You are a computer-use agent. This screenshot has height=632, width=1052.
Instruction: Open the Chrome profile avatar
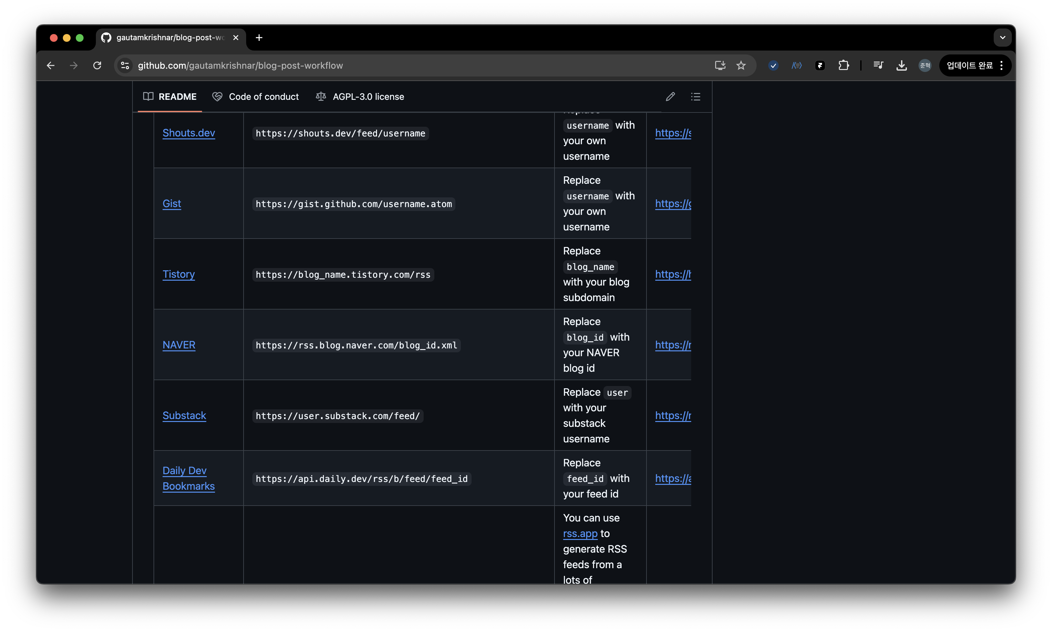(925, 65)
